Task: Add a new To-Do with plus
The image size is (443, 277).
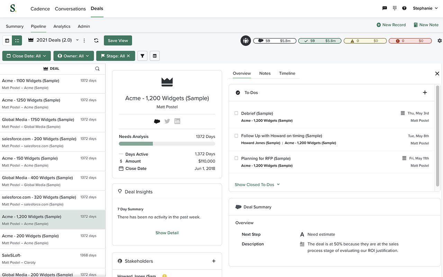Action: pos(425,92)
